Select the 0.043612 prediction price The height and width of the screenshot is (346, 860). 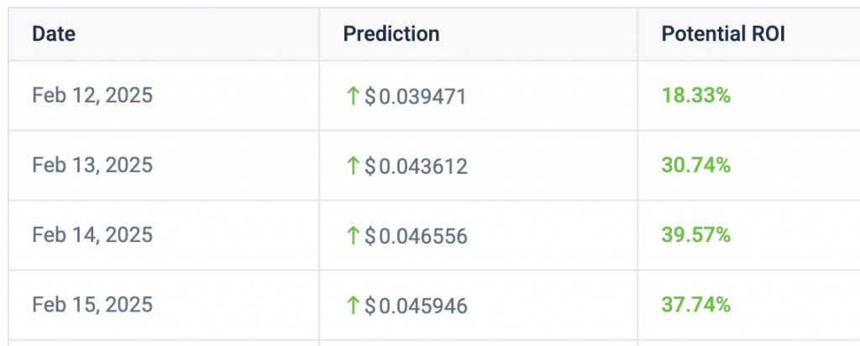(x=422, y=166)
